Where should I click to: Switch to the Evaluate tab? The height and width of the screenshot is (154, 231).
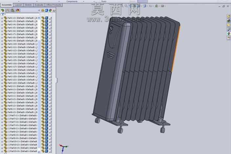pyautogui.click(x=39, y=5)
